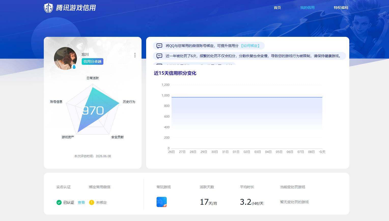The width and height of the screenshot is (389, 221).
Task: Click the 忘川 profile avatar
Action: click(x=65, y=58)
